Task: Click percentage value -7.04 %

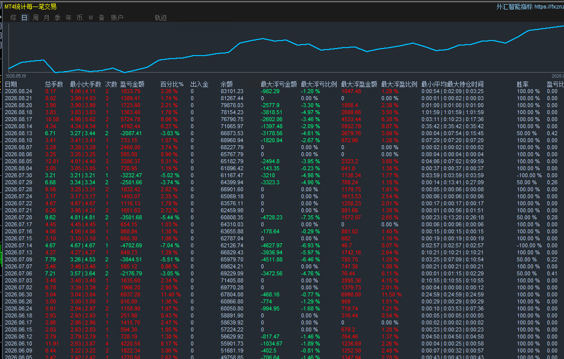Action: click(170, 245)
